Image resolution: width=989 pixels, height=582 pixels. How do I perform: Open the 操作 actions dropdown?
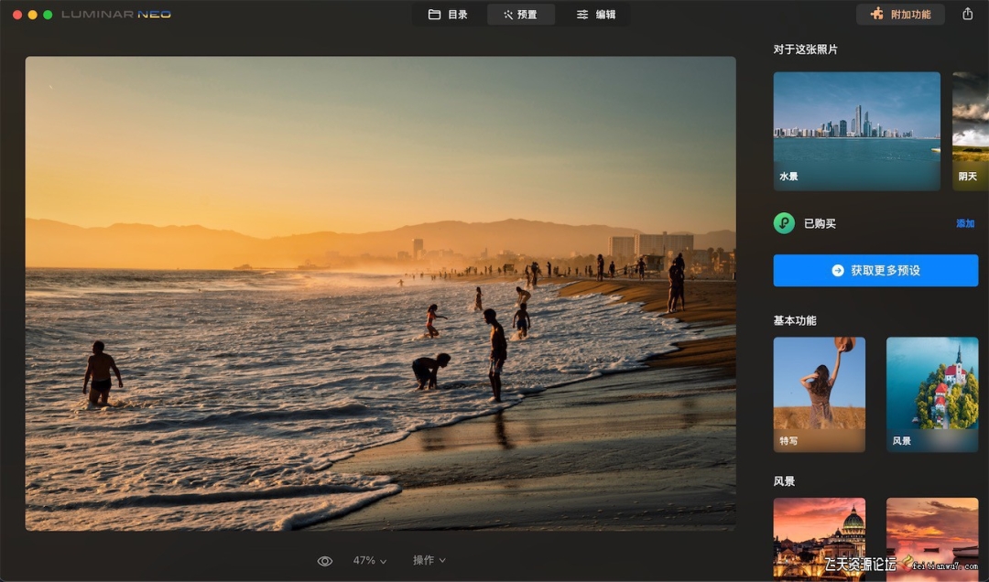429,560
